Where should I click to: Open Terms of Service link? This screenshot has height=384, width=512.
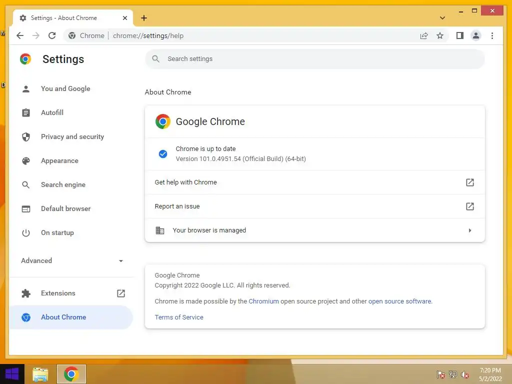[179, 317]
